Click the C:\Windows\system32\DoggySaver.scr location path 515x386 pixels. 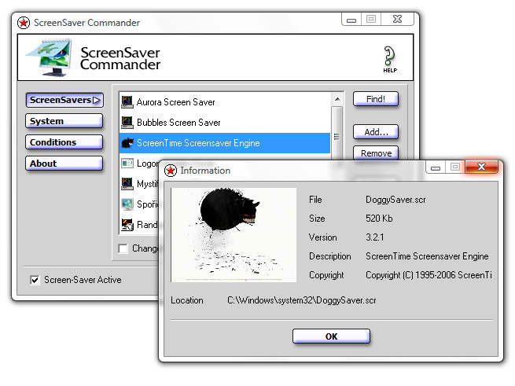(301, 300)
